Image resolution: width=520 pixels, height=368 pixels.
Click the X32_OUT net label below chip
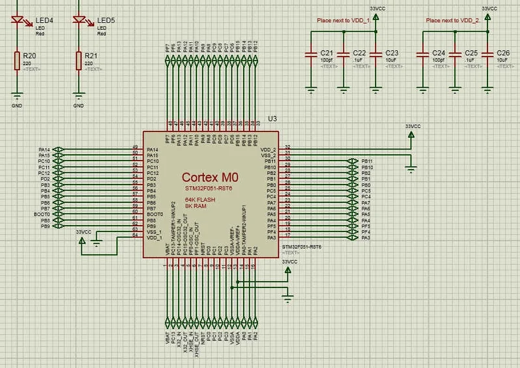185,343
